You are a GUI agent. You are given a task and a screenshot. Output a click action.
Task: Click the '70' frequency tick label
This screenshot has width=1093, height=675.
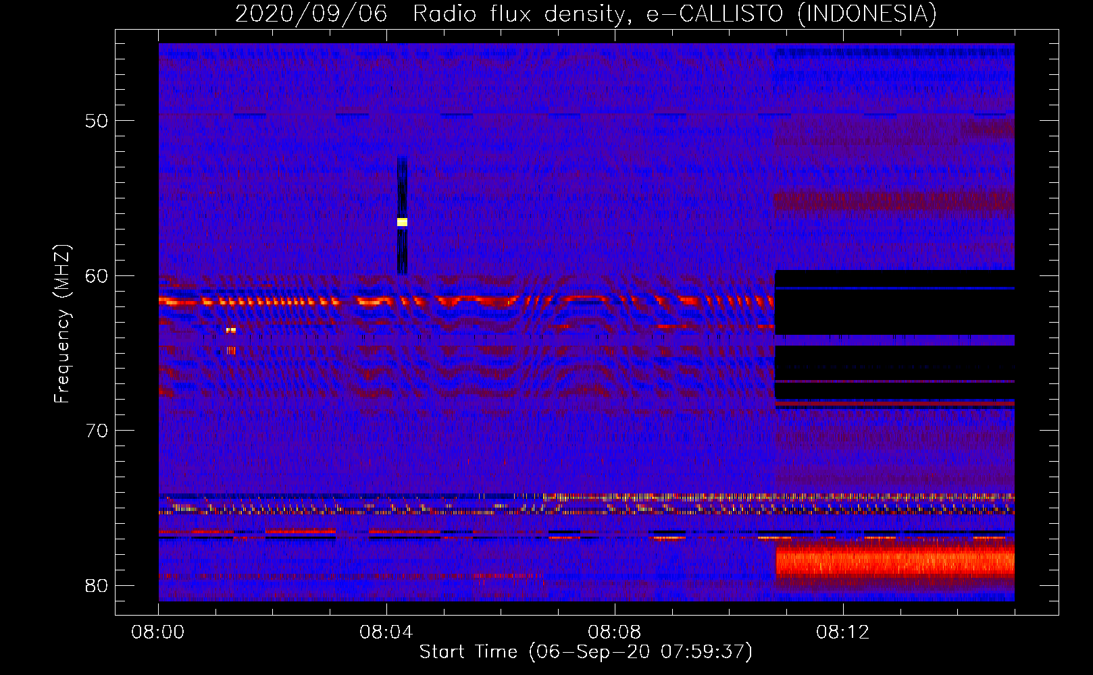tap(97, 431)
